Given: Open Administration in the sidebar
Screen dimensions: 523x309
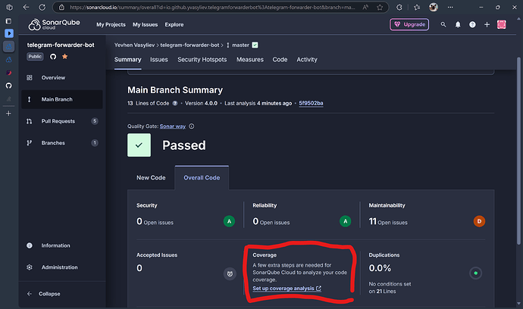Looking at the screenshot, I should [x=62, y=267].
